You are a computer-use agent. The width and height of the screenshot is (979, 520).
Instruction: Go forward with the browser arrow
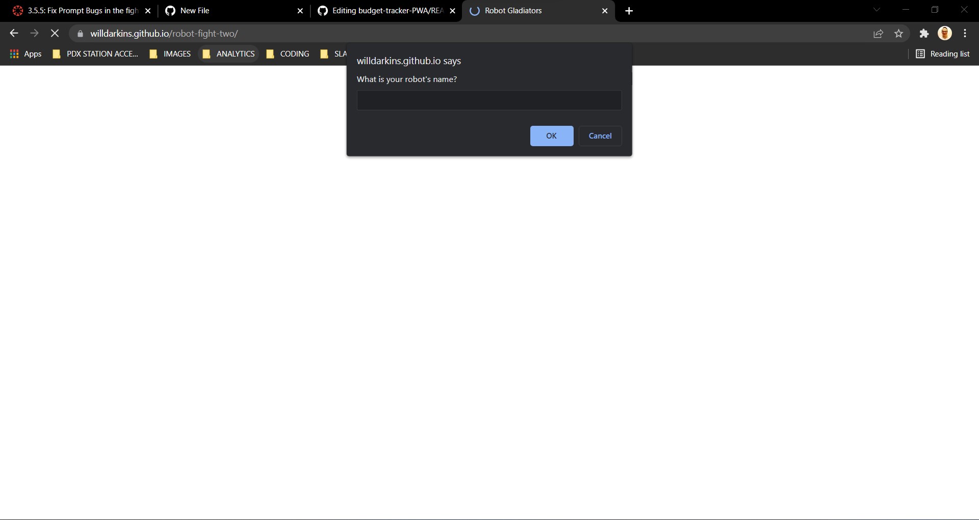click(x=34, y=34)
